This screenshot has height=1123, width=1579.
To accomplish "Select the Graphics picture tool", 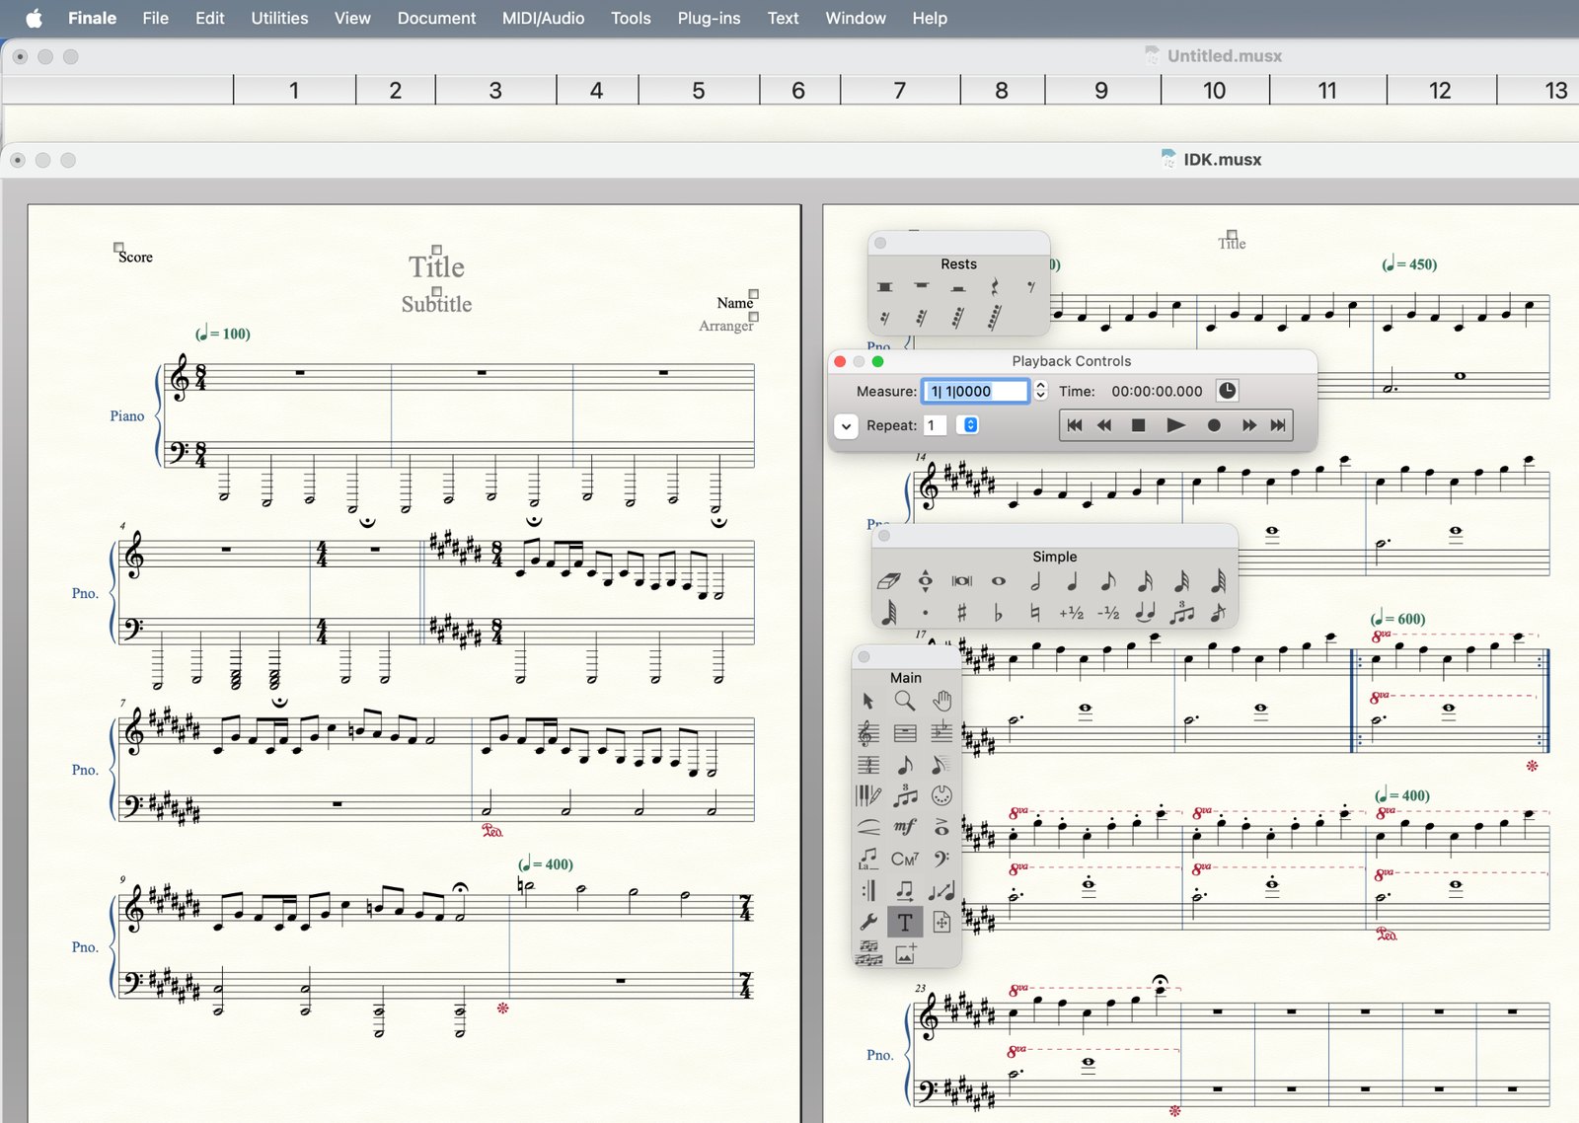I will [904, 953].
